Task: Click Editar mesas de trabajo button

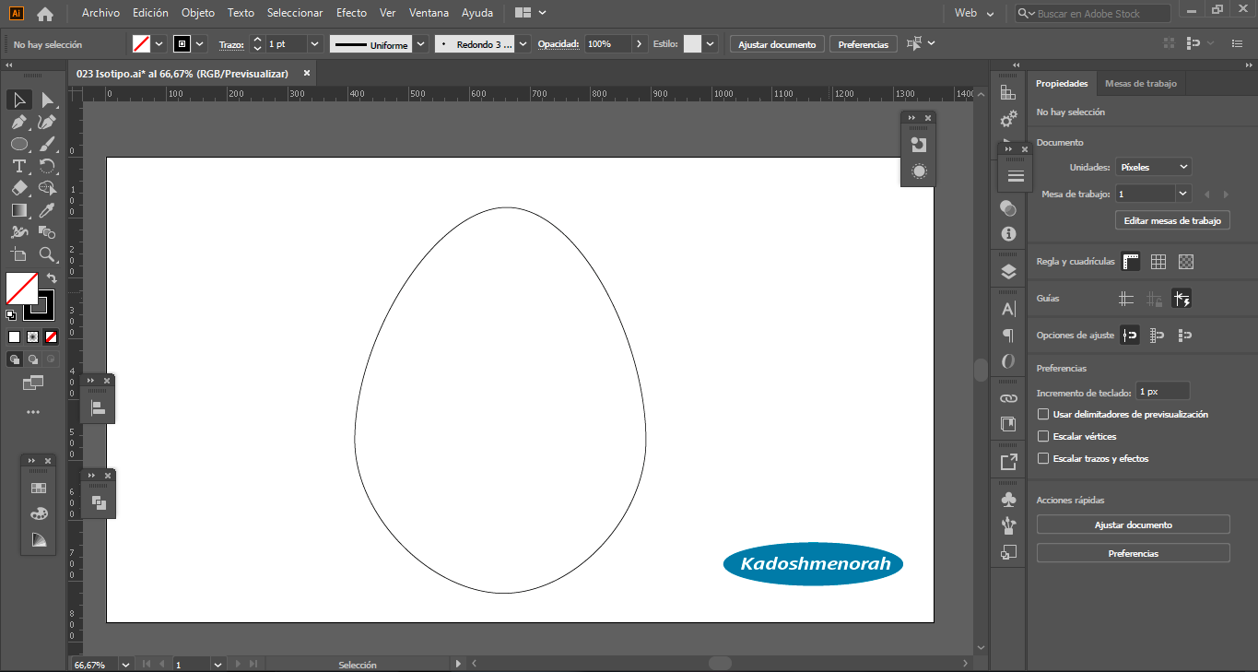Action: coord(1172,221)
